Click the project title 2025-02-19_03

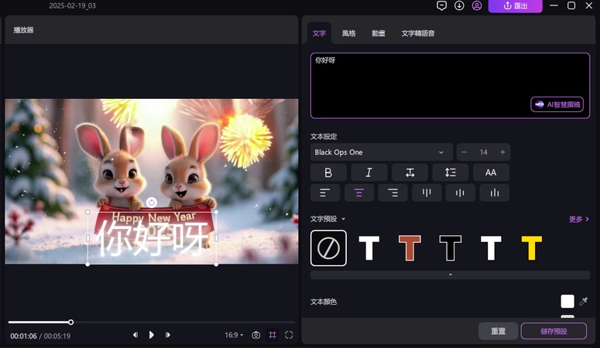coord(72,5)
